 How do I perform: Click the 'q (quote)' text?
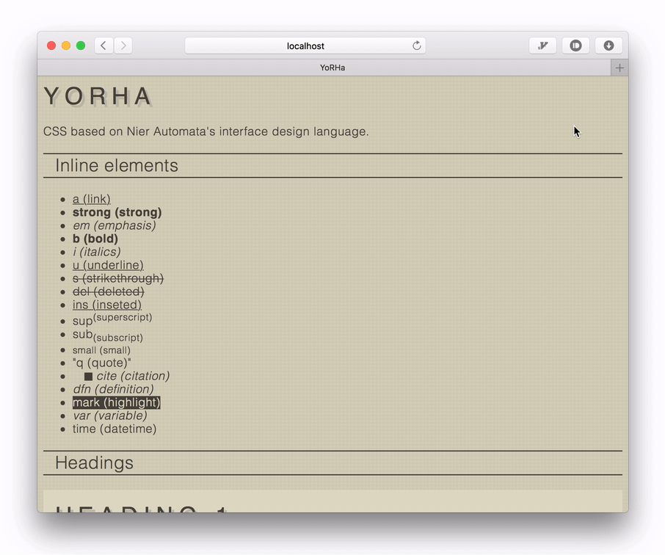tap(102, 363)
